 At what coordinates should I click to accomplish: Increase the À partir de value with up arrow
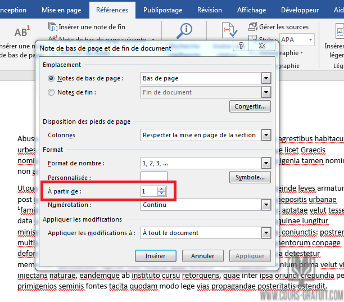click(162, 189)
